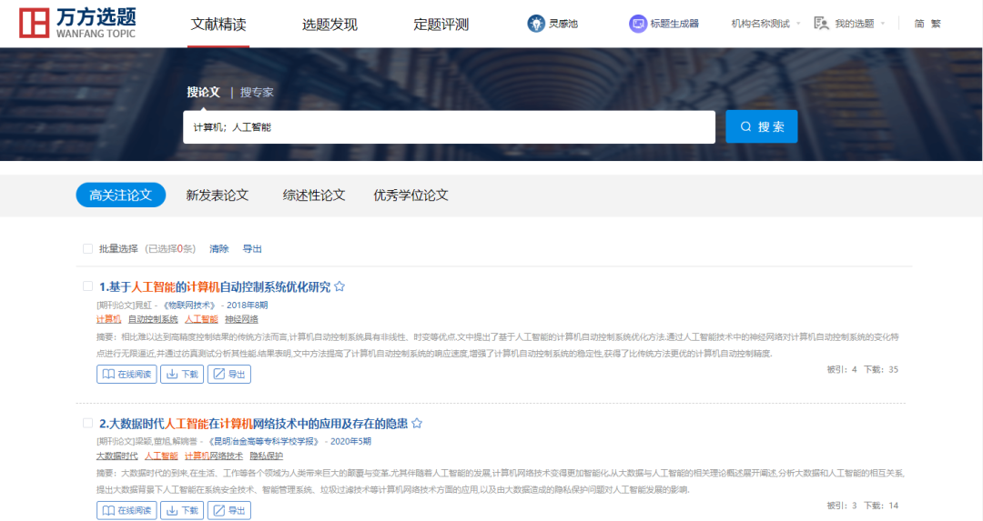Click the 我的选题 user icon

(x=821, y=24)
